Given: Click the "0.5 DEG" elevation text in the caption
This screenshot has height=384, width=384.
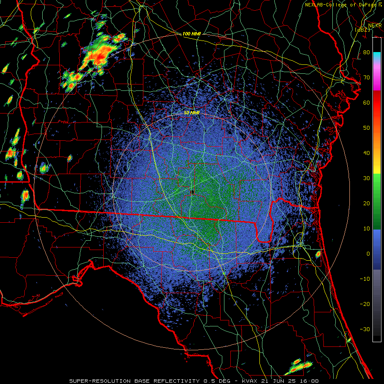Looking at the screenshot, I should (217, 381).
